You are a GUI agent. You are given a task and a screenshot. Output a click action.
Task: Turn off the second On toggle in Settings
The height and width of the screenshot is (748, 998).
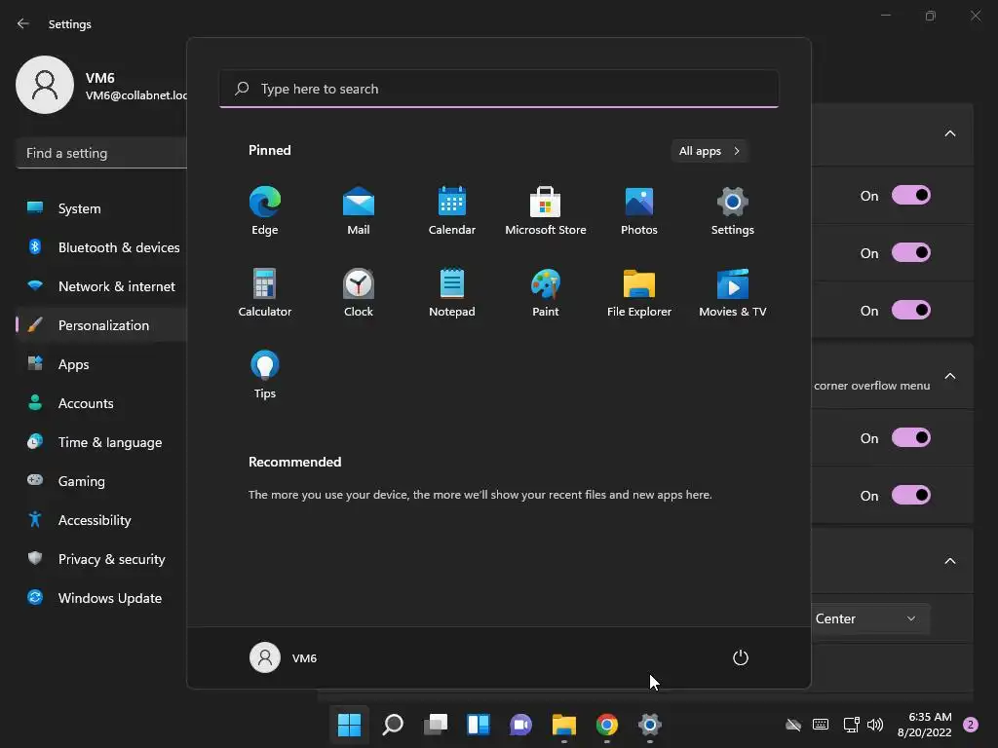(x=911, y=252)
